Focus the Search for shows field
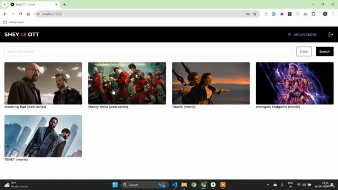Screen dimensions: 338x190 pos(148,52)
